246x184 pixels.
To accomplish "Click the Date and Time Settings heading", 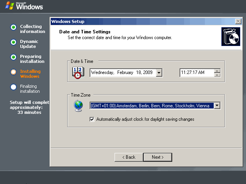I will click(85, 32).
